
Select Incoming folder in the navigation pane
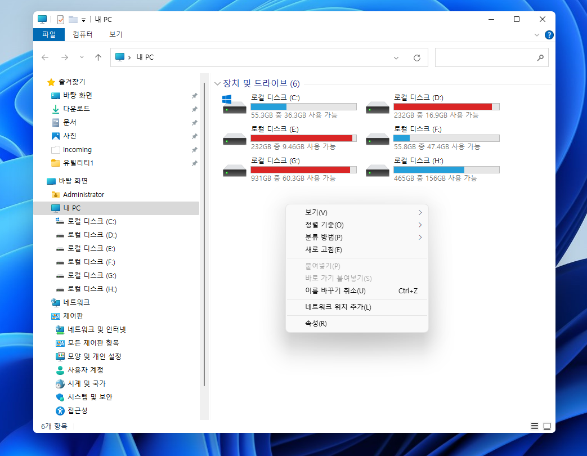tap(77, 149)
